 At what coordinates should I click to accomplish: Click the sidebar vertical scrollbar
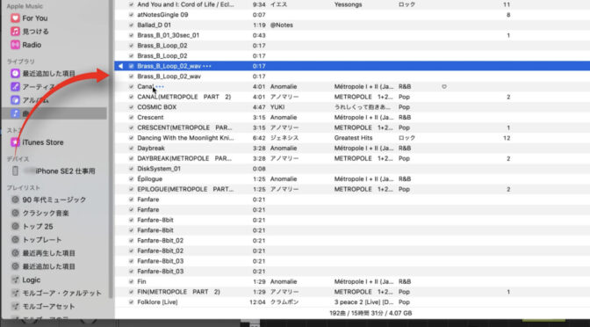[x=111, y=150]
